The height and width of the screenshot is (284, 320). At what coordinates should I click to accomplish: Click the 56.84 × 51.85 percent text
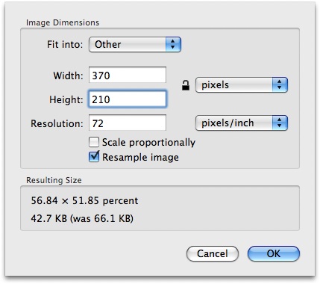pos(84,200)
